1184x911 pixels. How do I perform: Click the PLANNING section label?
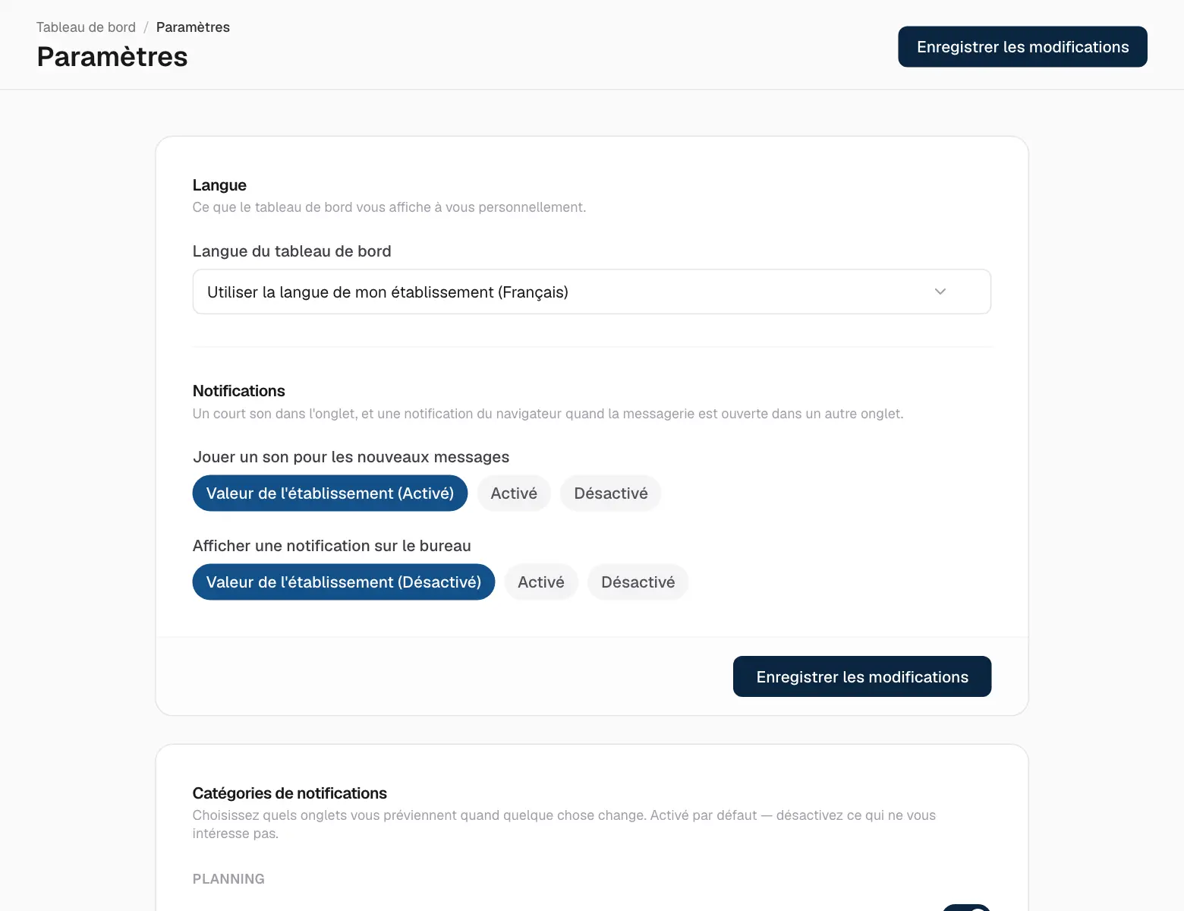click(x=228, y=879)
